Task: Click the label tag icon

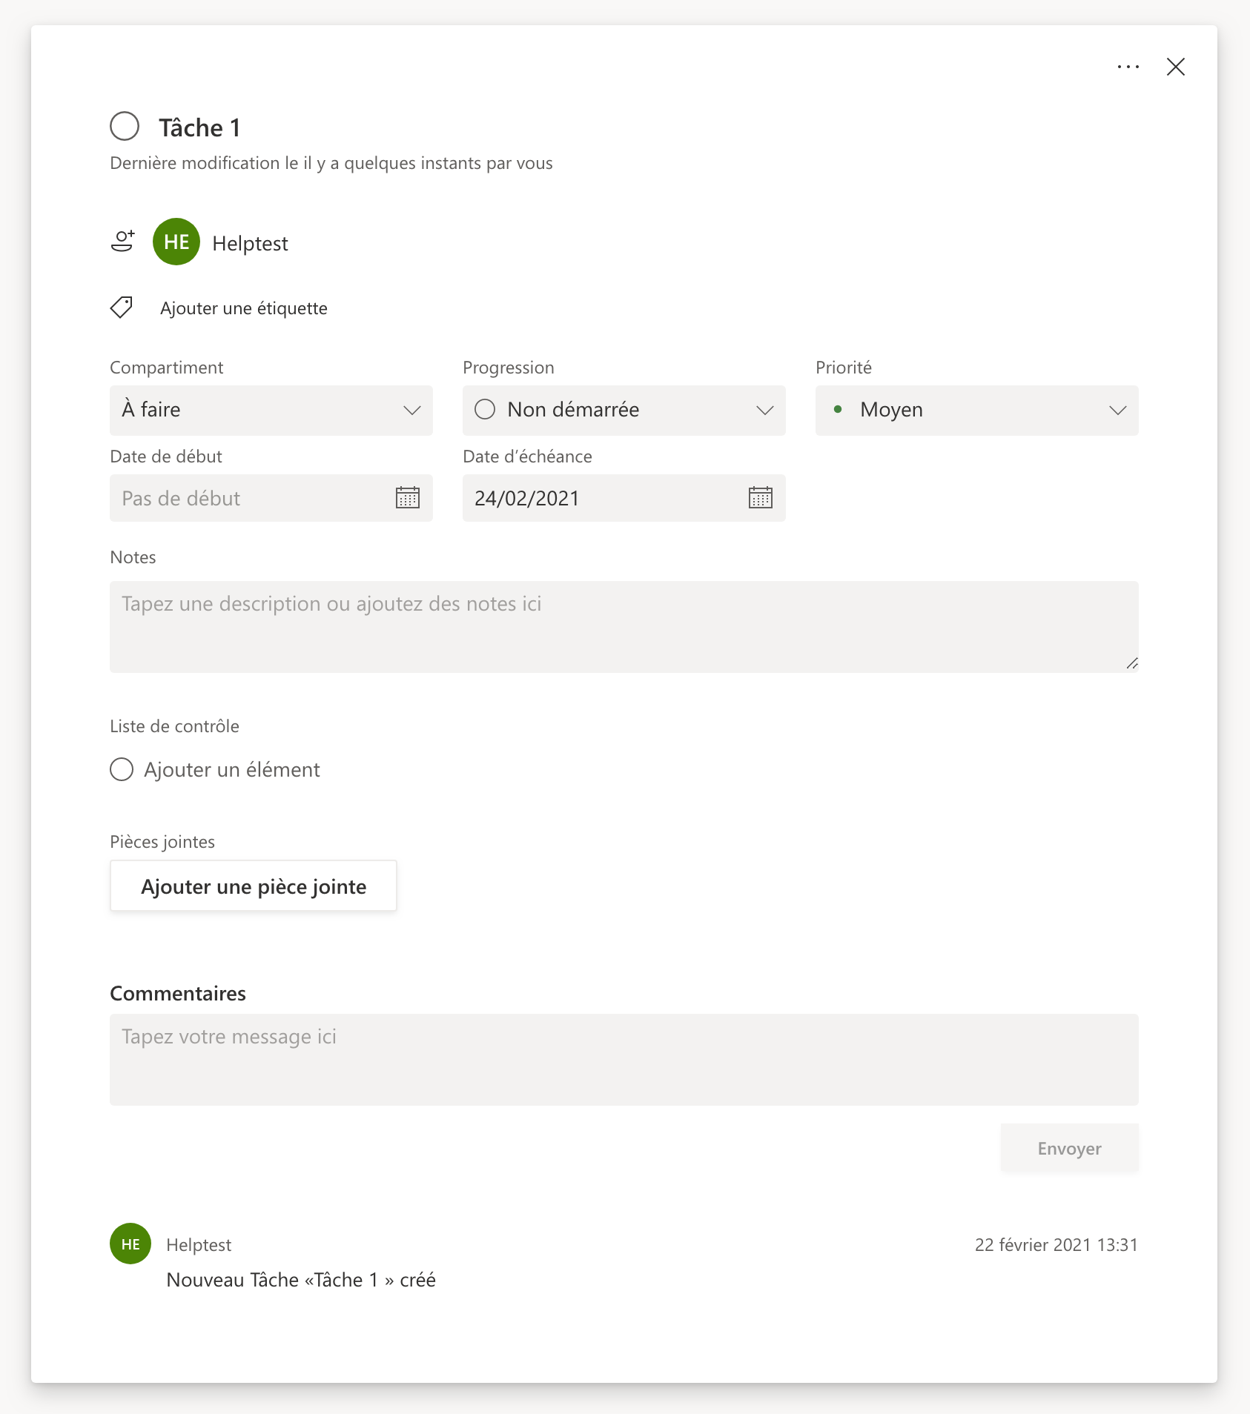Action: pyautogui.click(x=122, y=308)
